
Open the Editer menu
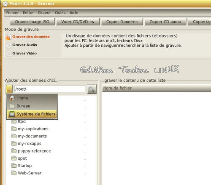pos(28,13)
